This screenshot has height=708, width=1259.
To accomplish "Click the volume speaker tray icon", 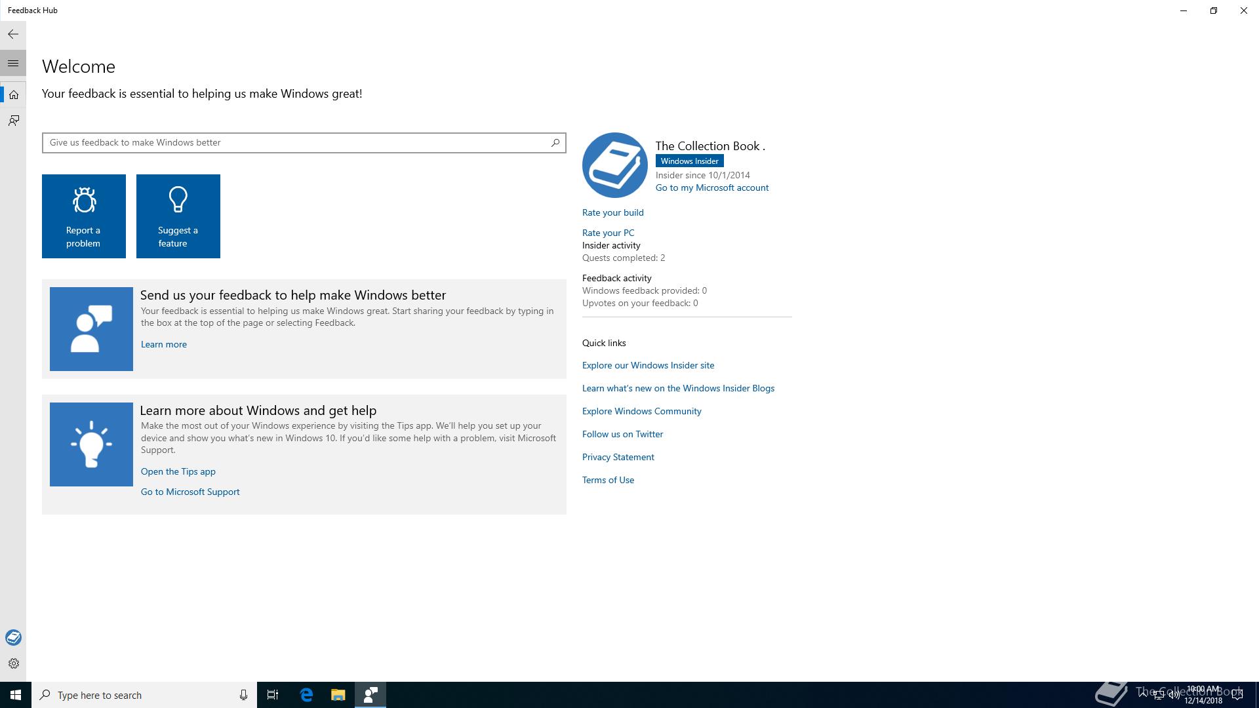I will (1174, 695).
